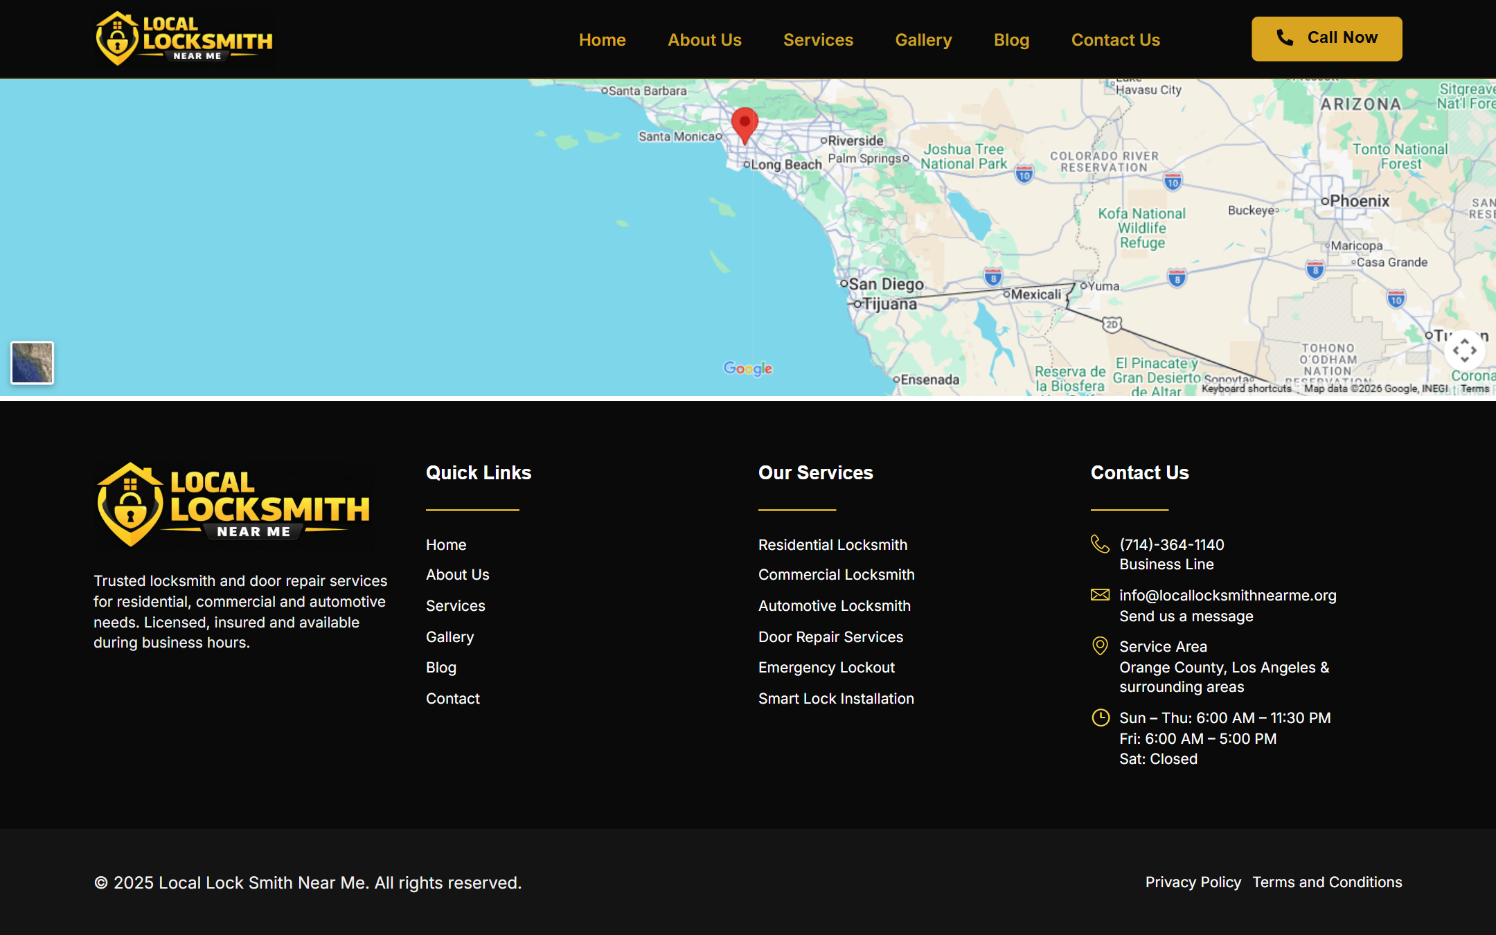Open the Residential Locksmith service link
Viewport: 1496px width, 935px height.
832,544
